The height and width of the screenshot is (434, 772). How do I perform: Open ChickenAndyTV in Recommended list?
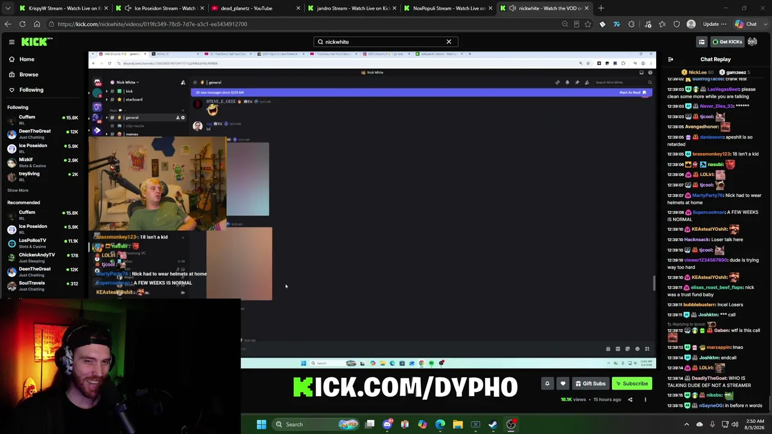point(42,257)
